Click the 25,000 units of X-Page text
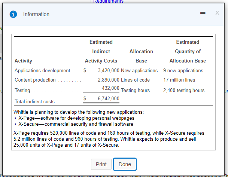 (x=66, y=145)
